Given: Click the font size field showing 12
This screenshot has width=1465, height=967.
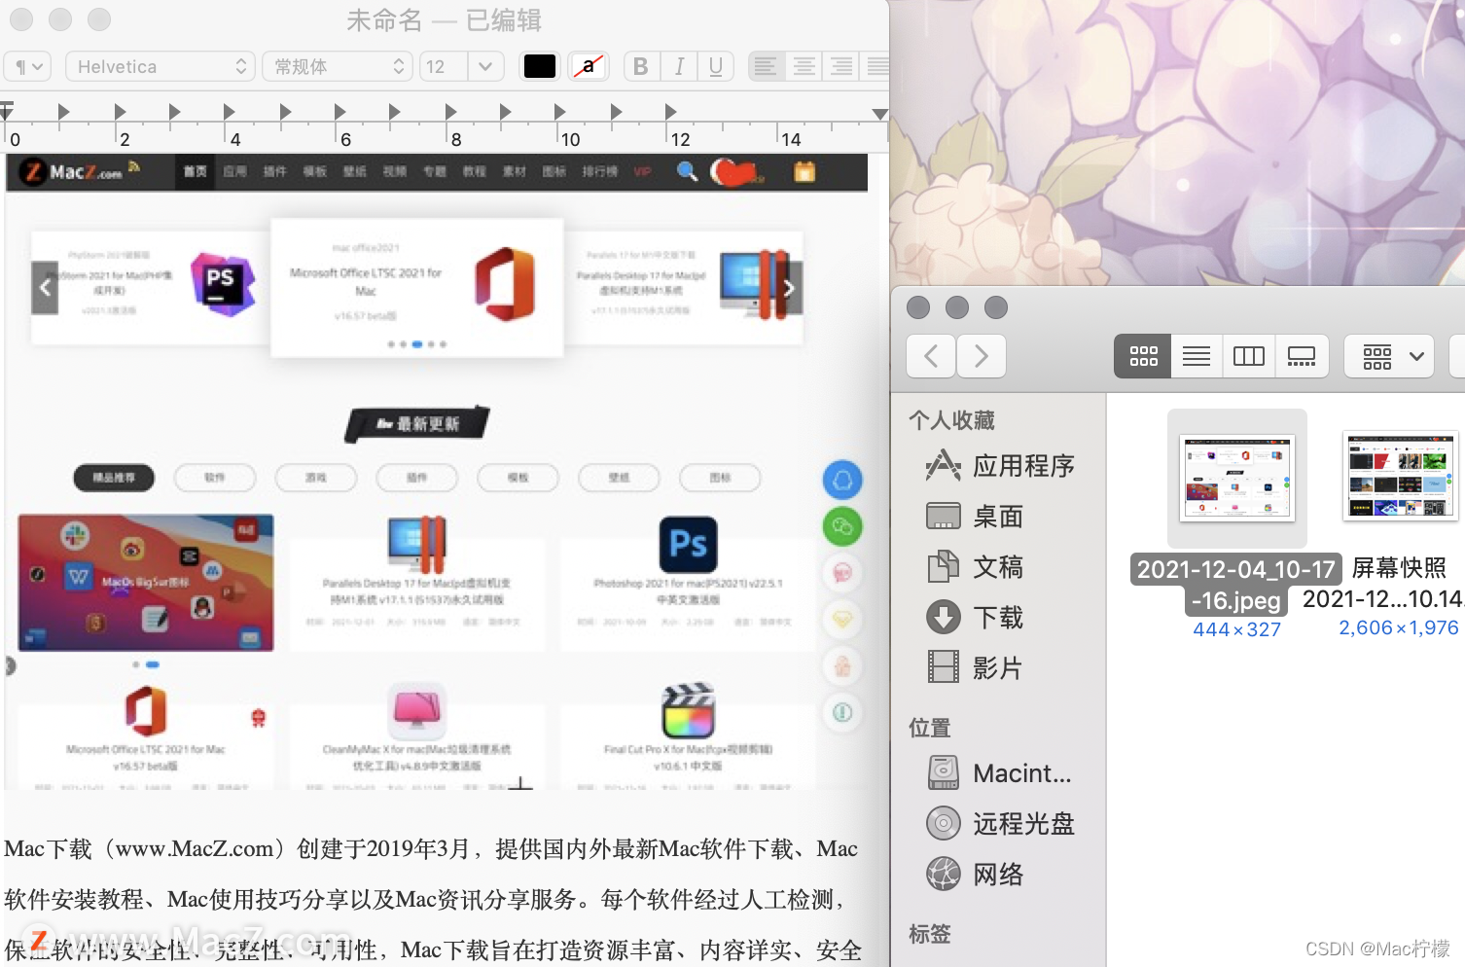Looking at the screenshot, I should pos(444,66).
